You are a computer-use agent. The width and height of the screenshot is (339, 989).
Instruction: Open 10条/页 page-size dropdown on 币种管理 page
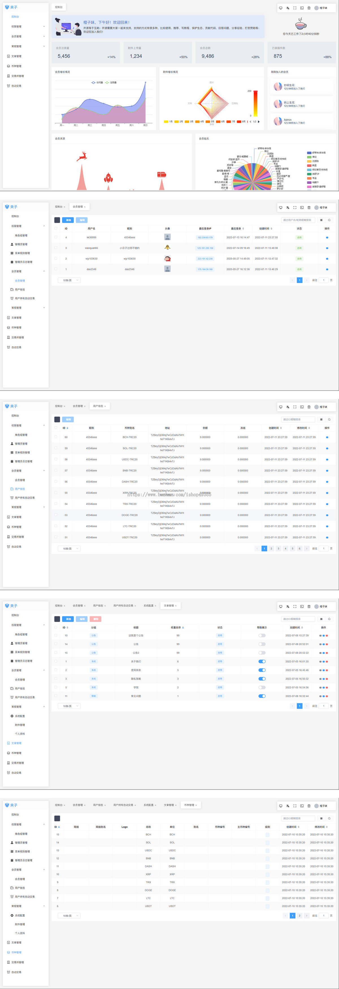pos(69,916)
